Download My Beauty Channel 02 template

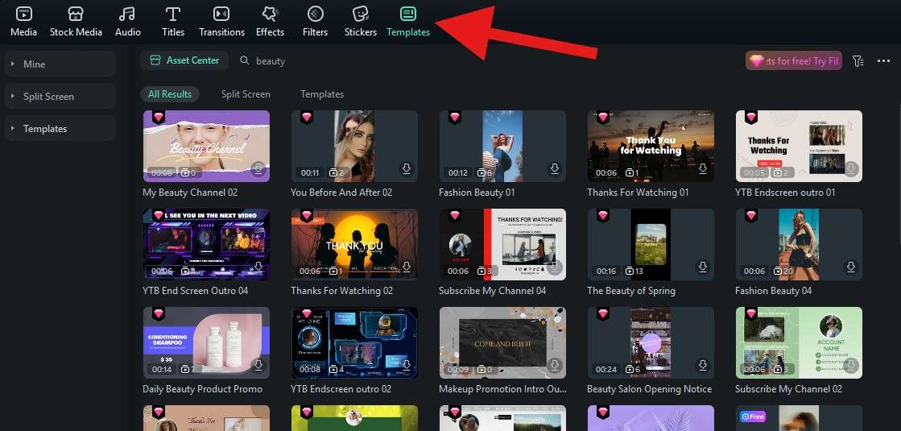258,168
